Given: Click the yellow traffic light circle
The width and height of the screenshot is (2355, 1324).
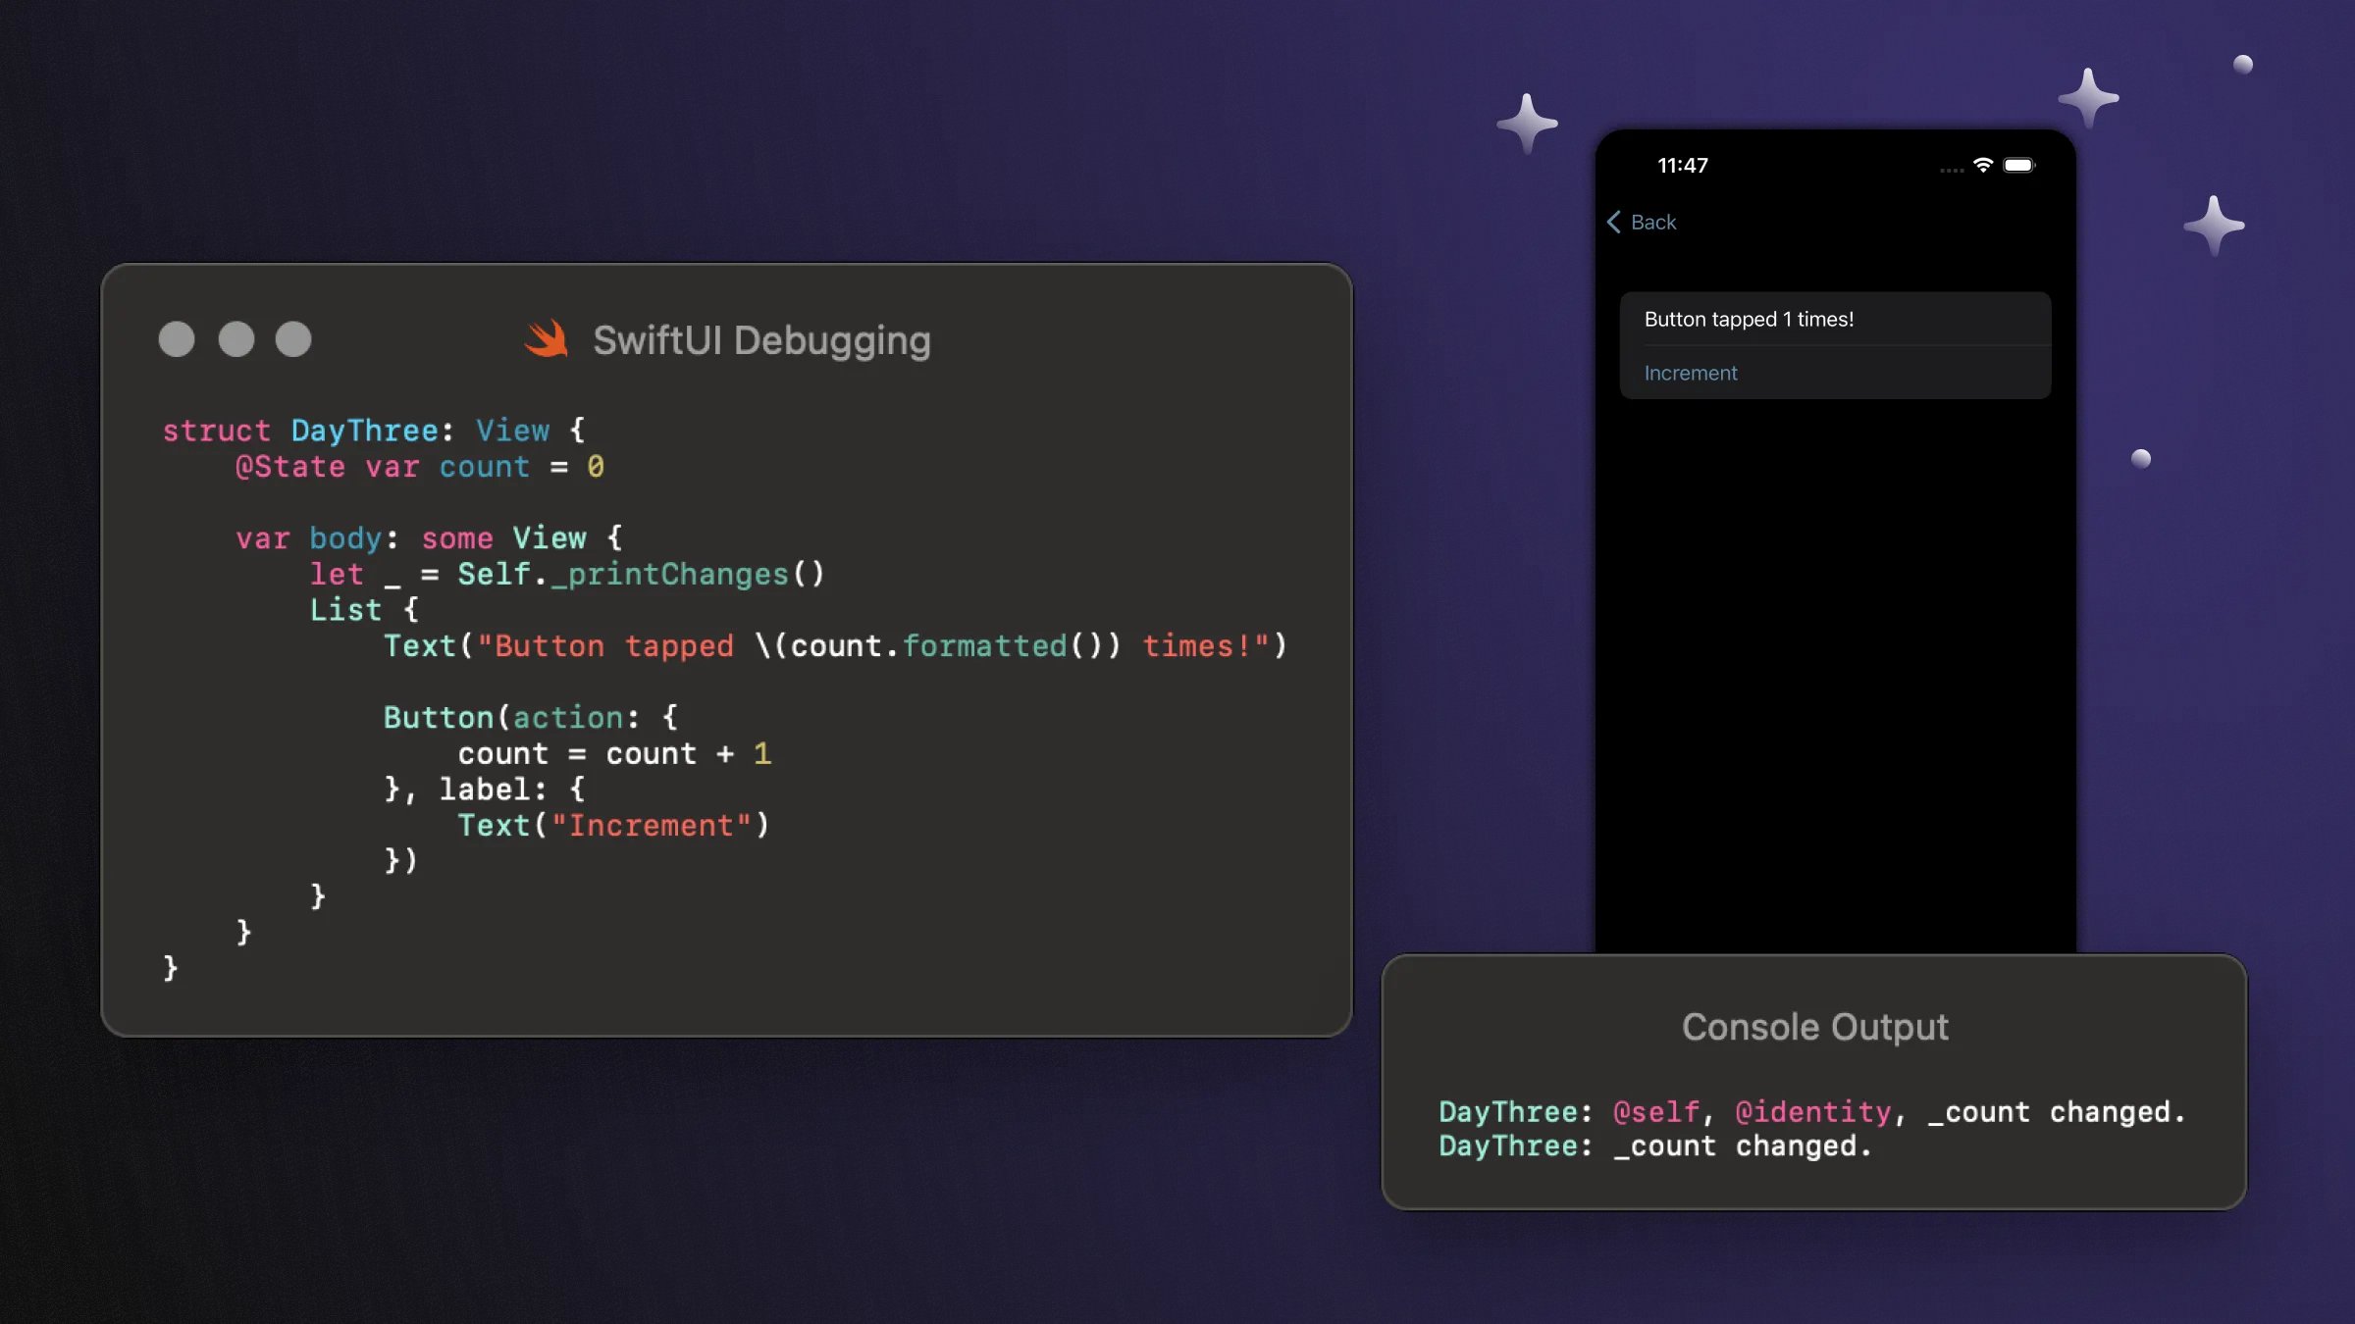Looking at the screenshot, I should (235, 339).
